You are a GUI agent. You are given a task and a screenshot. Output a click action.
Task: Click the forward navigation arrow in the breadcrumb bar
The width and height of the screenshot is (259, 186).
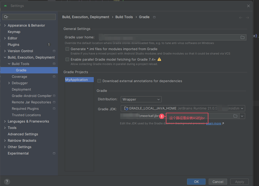[x=247, y=17]
